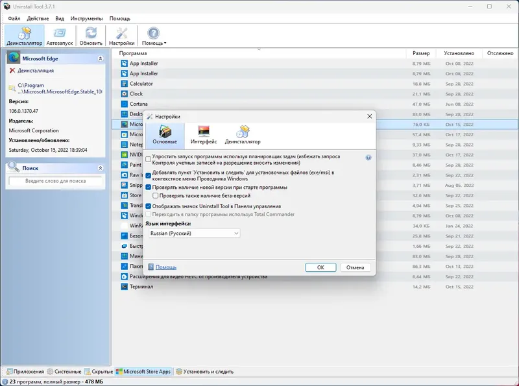
Task: Enable simplified launch via task scheduler checkbox
Action: (x=149, y=159)
